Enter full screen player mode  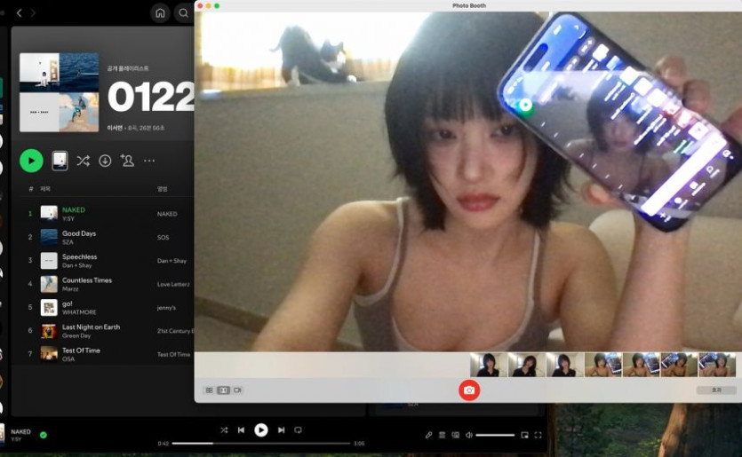point(538,435)
